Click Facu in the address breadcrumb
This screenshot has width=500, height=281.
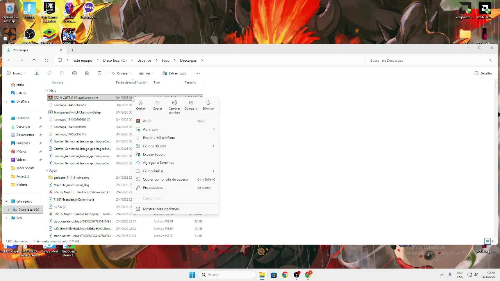pyautogui.click(x=166, y=60)
